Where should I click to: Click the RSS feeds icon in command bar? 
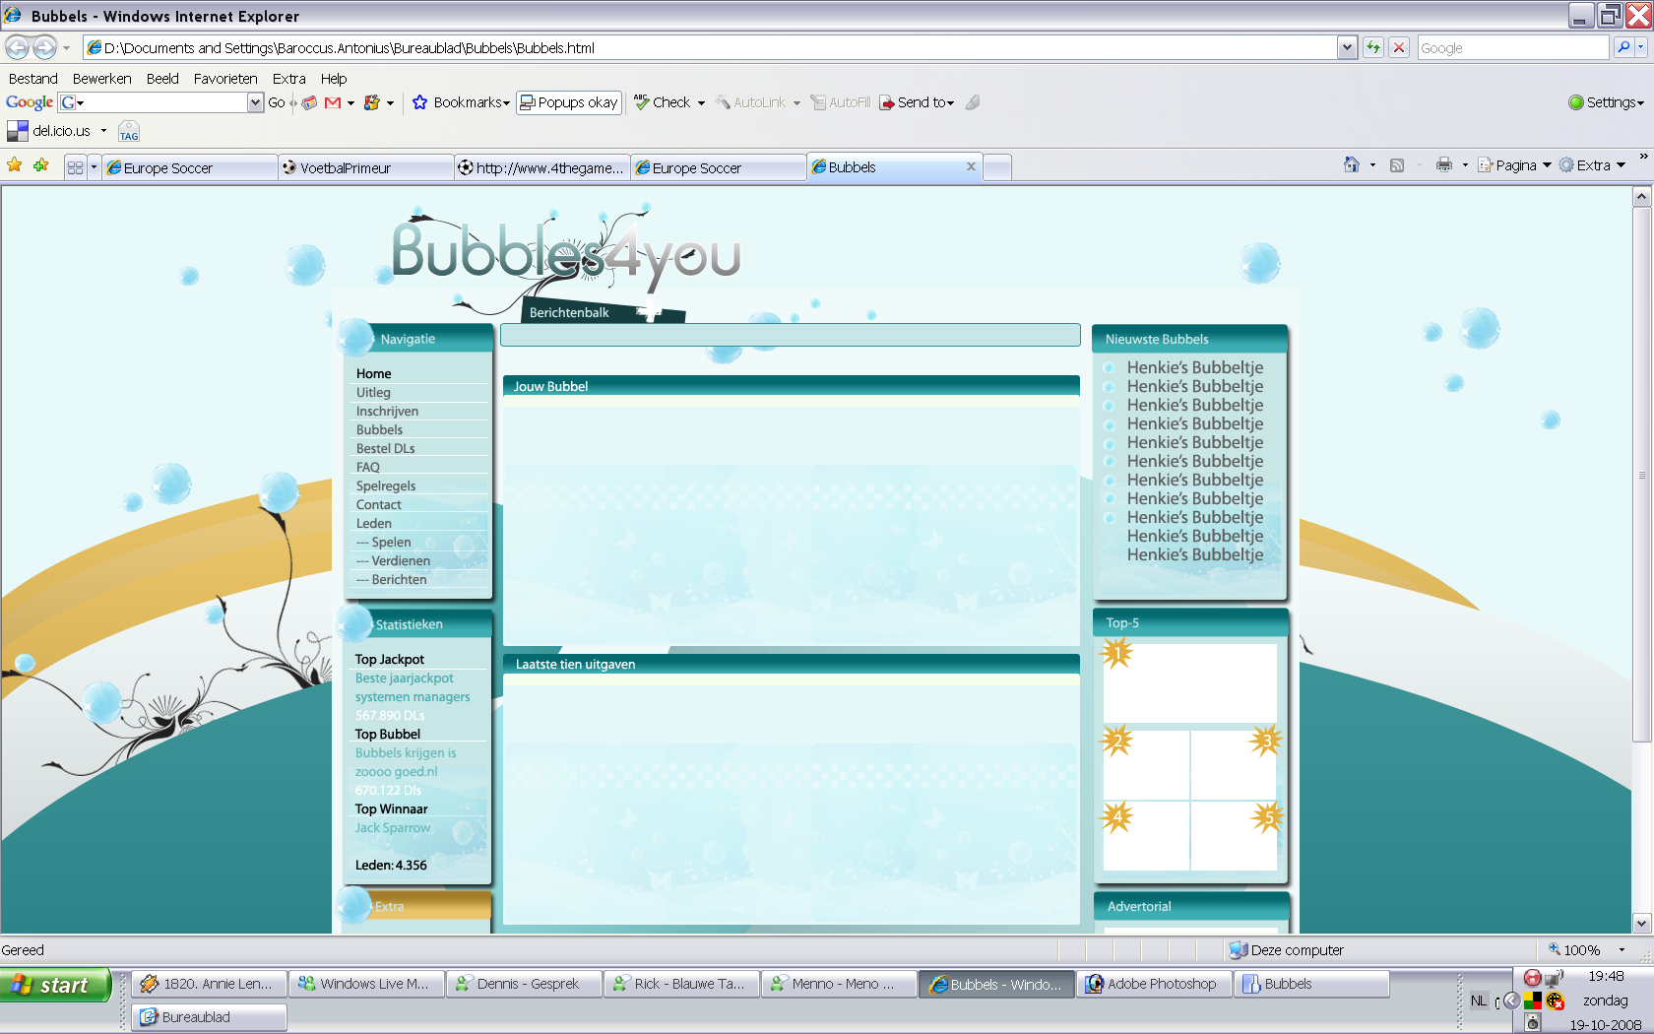[x=1397, y=165]
